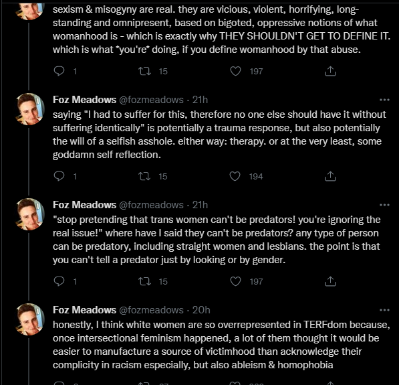Like the tweet about predators

click(x=235, y=281)
